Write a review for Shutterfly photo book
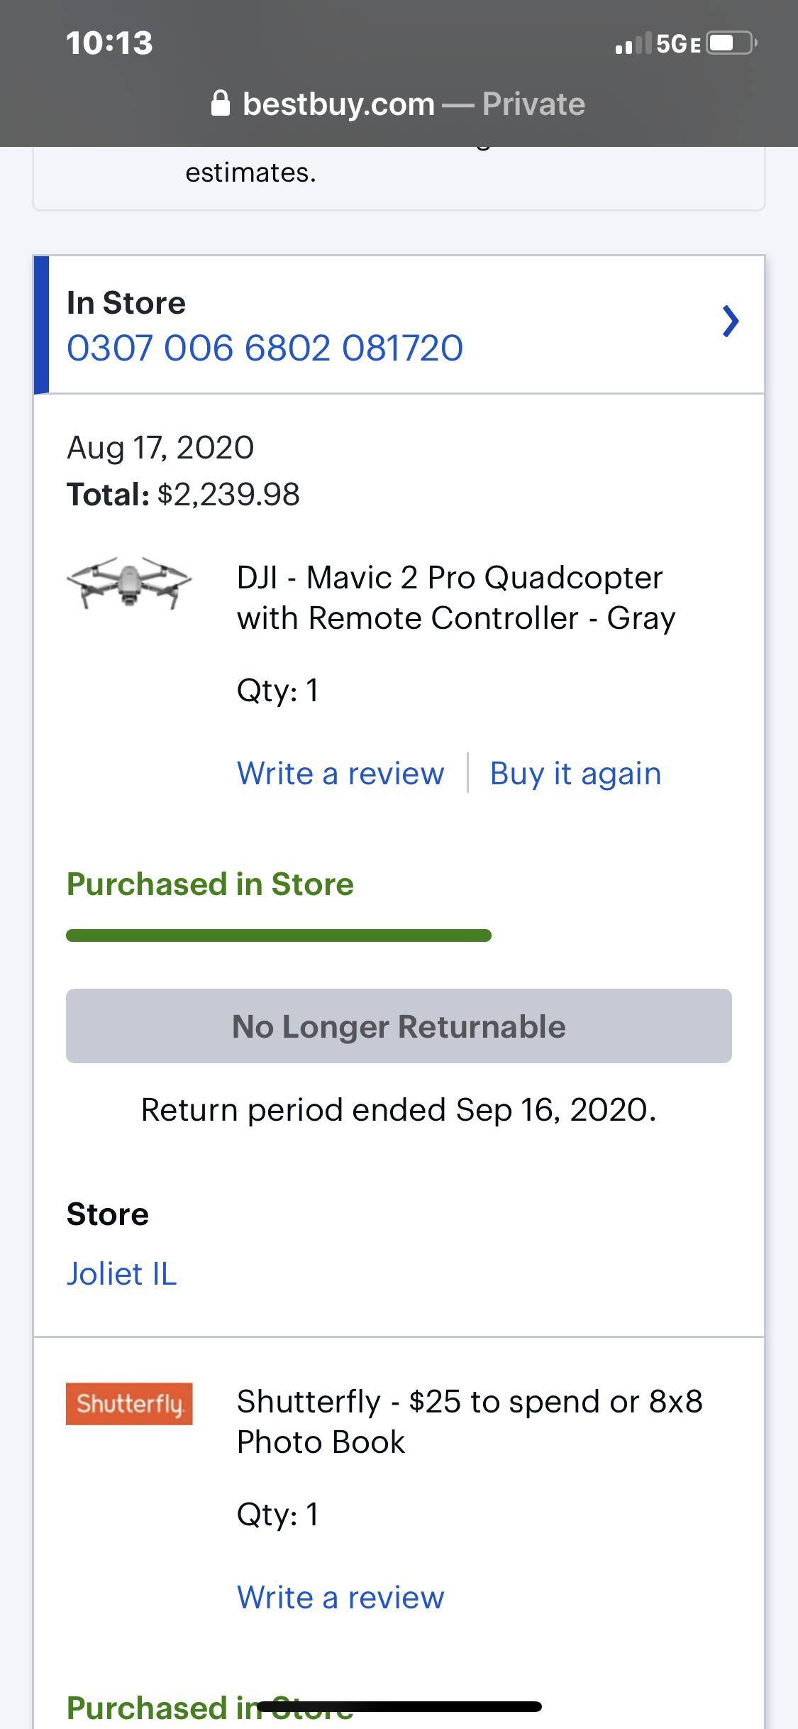 click(340, 1597)
